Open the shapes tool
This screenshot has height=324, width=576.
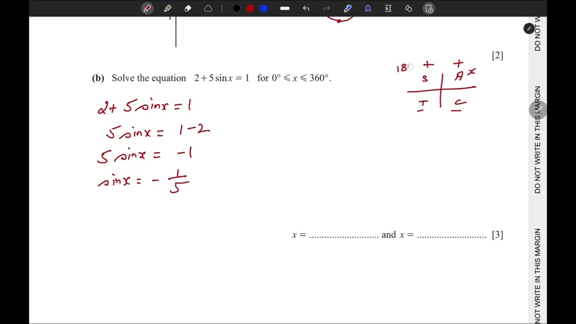tap(408, 9)
